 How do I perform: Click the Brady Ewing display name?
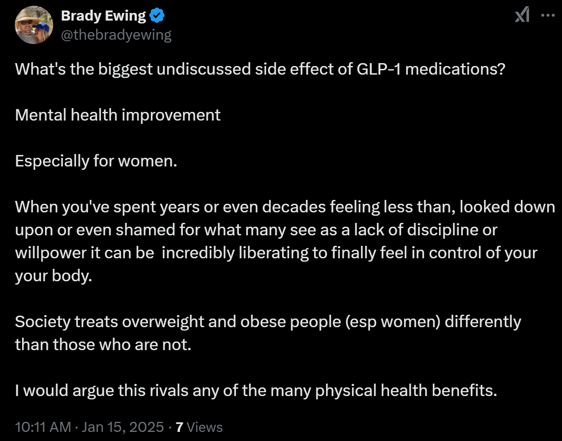click(103, 16)
